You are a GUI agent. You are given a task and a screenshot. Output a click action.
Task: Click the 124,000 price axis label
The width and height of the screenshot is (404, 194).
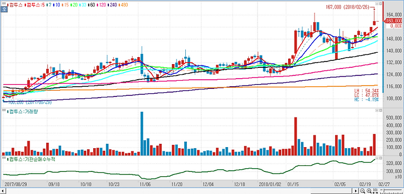tap(394, 75)
